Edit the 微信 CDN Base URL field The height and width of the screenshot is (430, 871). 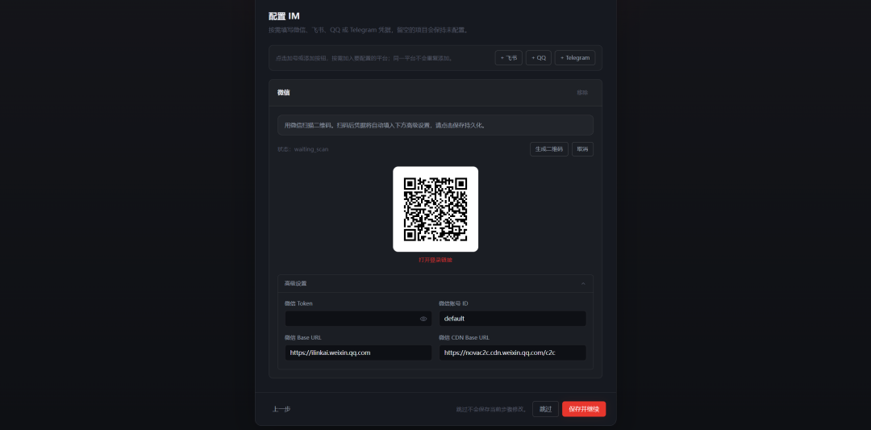(512, 353)
